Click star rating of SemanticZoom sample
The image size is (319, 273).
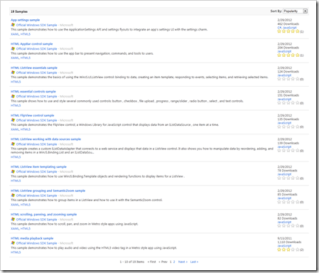point(288,202)
